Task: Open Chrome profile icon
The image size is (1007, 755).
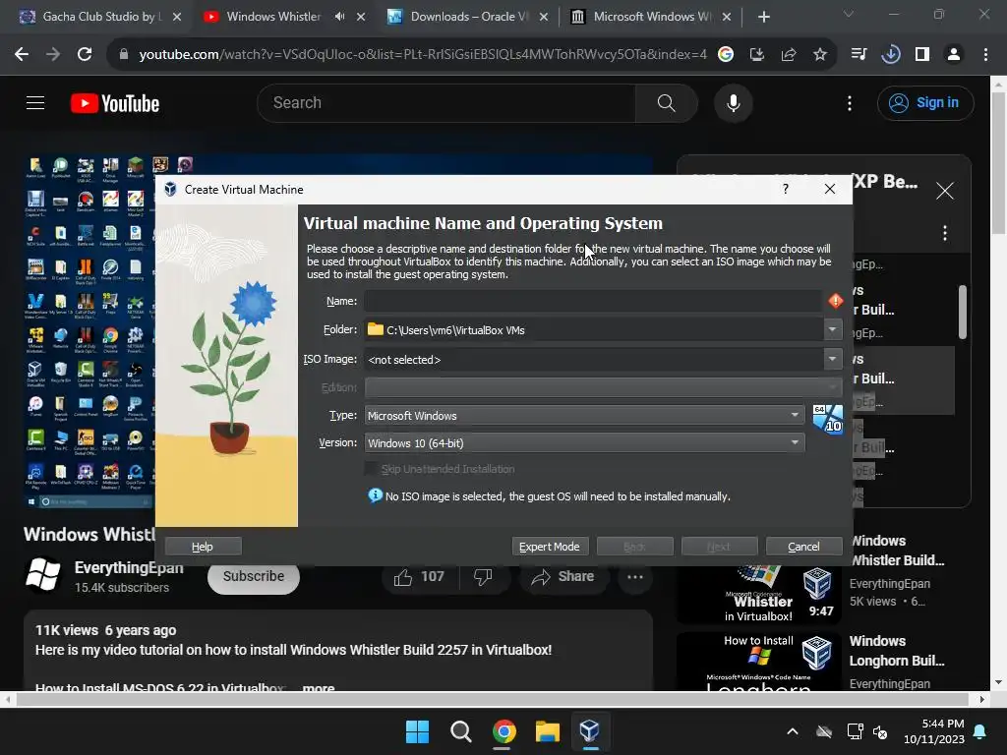Action: click(954, 54)
